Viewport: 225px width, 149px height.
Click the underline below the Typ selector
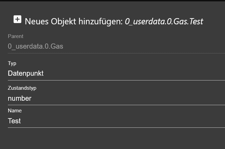pos(116,80)
